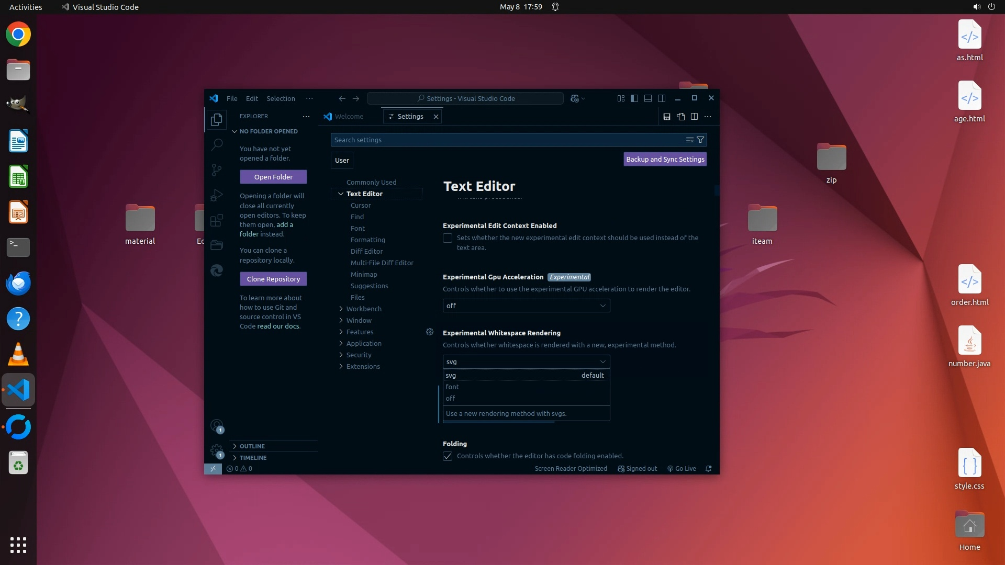Enable Experimental Edit Context checkbox
Viewport: 1005px width, 565px height.
(448, 238)
